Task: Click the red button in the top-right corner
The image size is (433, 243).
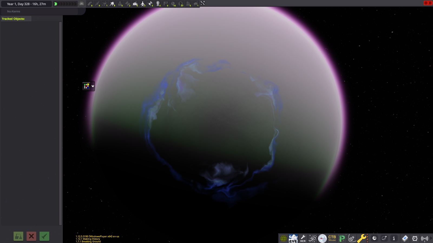Action: click(x=428, y=3)
